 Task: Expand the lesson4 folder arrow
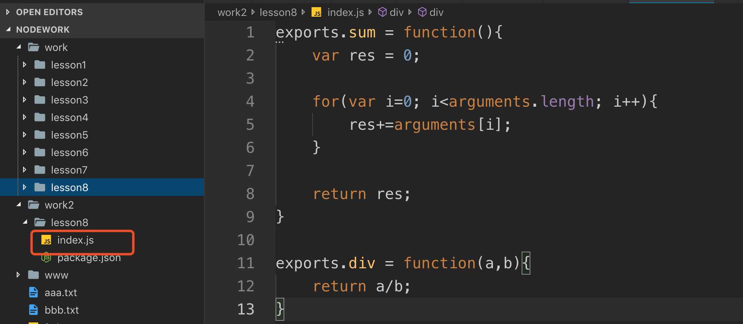coord(25,117)
